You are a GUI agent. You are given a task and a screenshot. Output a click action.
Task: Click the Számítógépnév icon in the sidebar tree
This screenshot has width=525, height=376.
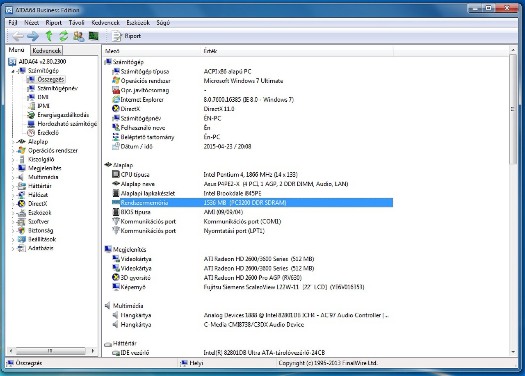(x=31, y=88)
